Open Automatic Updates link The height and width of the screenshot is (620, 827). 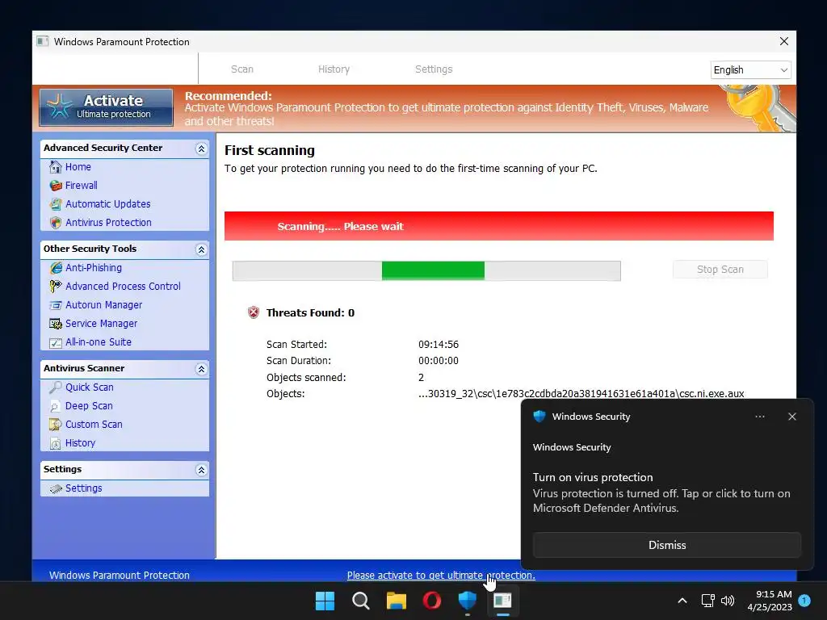coord(107,204)
